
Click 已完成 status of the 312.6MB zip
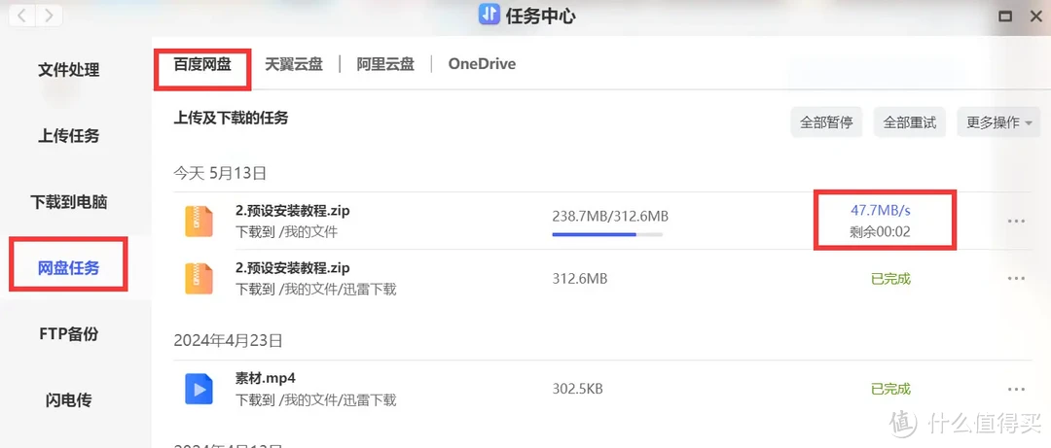890,279
